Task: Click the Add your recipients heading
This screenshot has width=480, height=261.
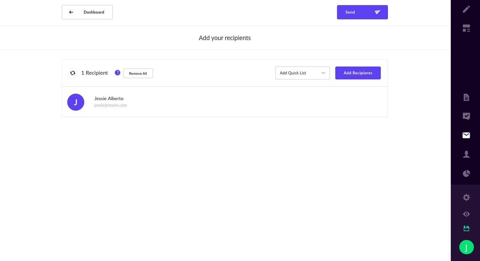Action: click(x=225, y=38)
